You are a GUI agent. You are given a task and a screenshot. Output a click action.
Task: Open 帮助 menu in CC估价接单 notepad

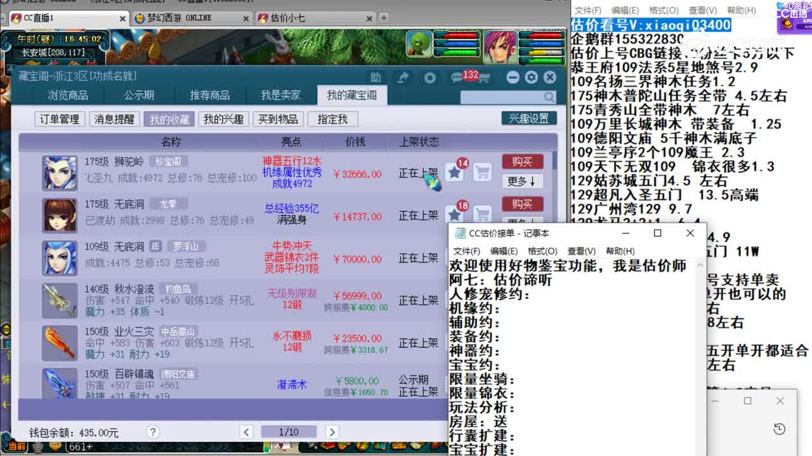click(620, 251)
